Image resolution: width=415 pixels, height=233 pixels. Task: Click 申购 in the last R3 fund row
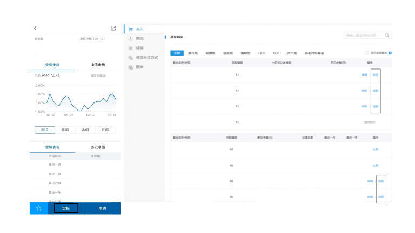tap(370, 197)
